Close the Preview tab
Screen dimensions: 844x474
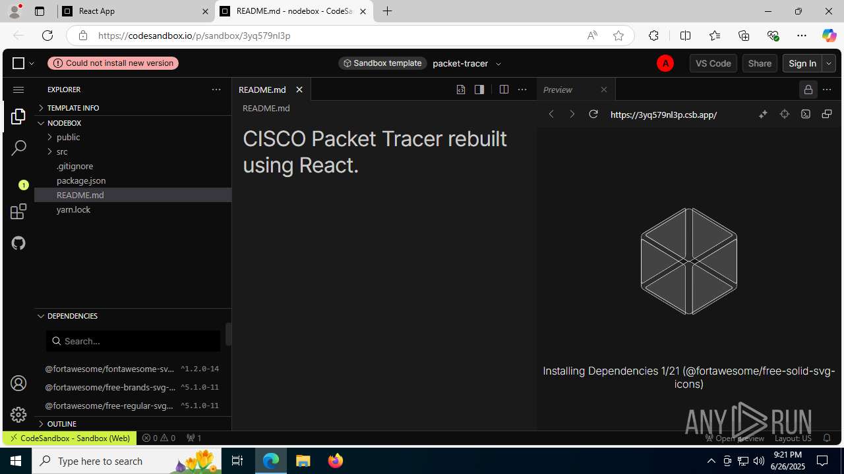604,90
